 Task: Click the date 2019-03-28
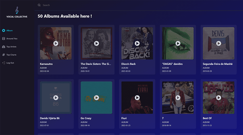(x=207, y=71)
